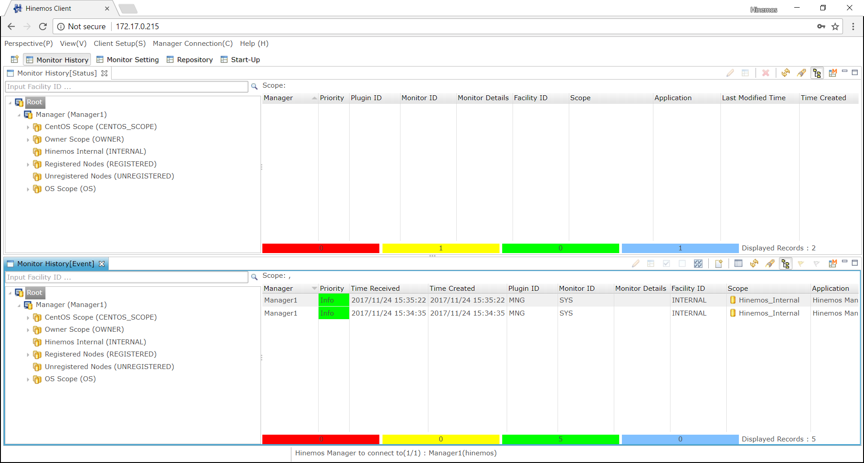Image resolution: width=864 pixels, height=463 pixels.
Task: Expand OS Scope in the Status scope tree
Action: pyautogui.click(x=28, y=189)
